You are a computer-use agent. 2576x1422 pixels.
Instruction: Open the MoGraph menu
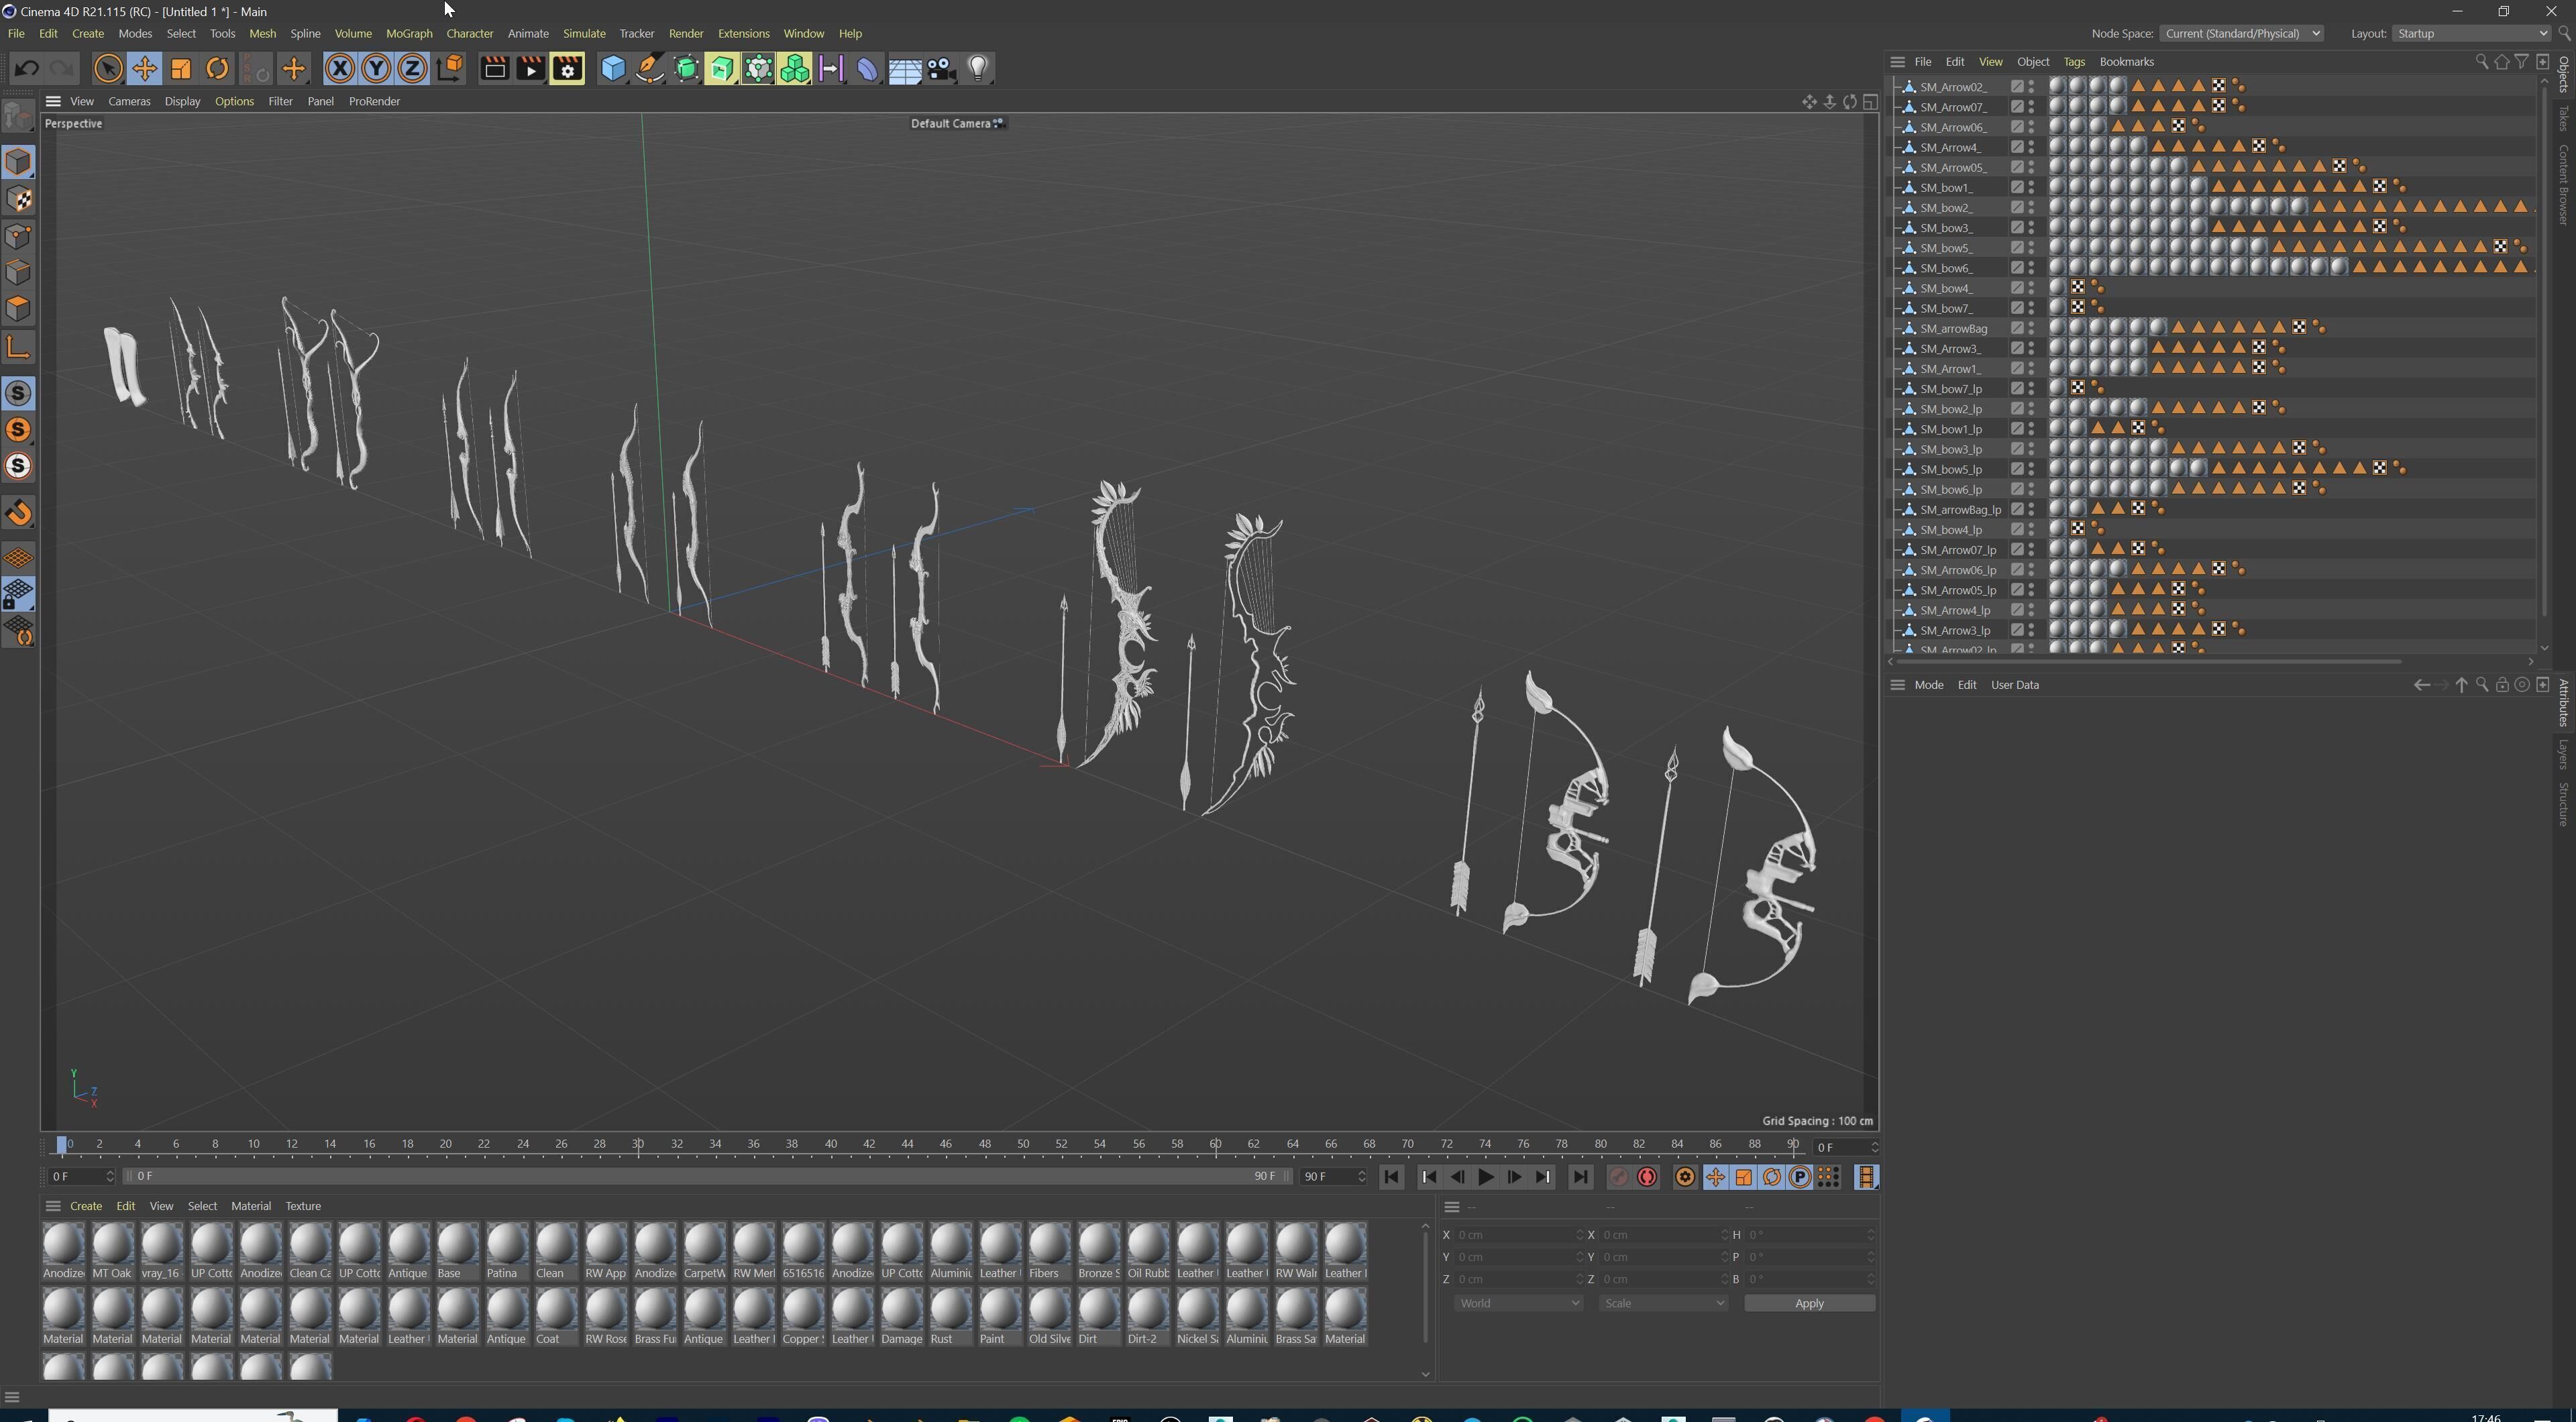point(409,34)
